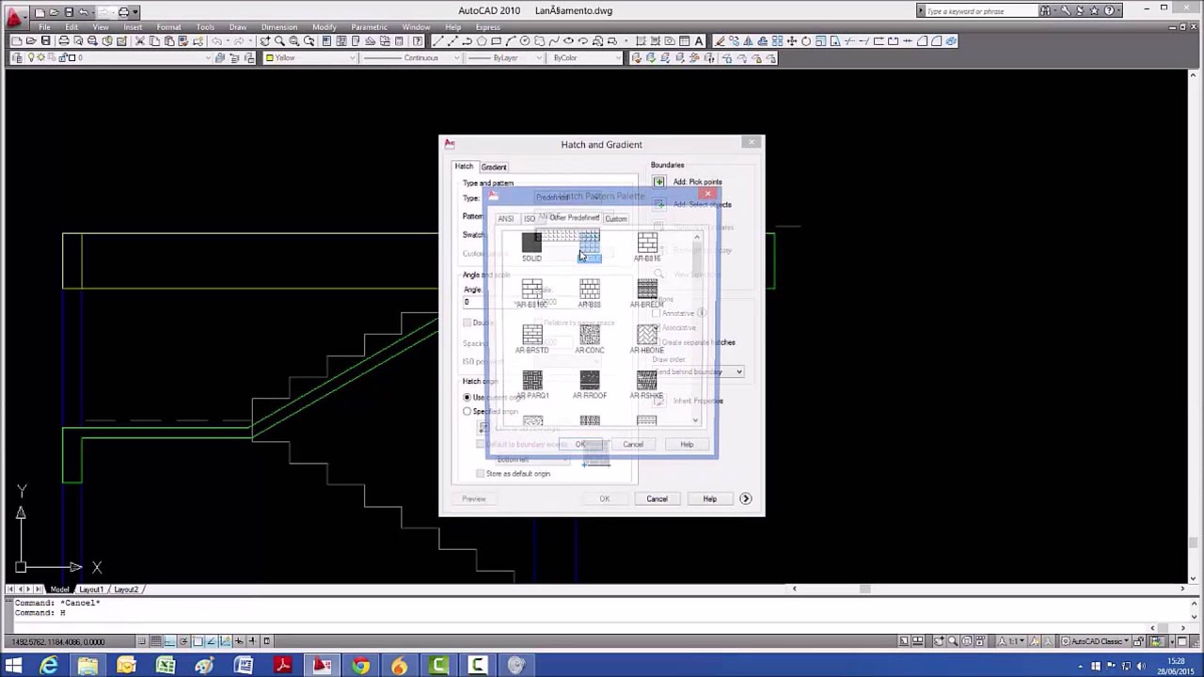Toggle Object Snap in status bar
This screenshot has height=677, width=1204.
tap(198, 641)
